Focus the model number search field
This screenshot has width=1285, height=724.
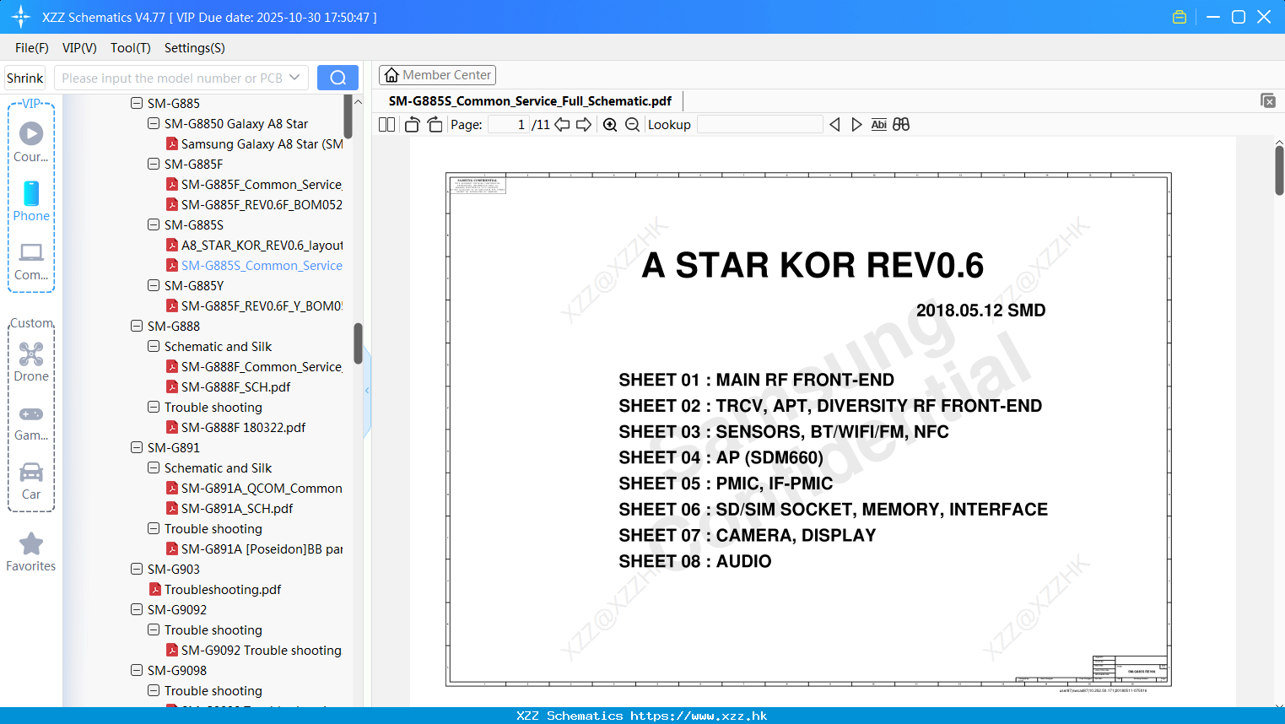172,78
